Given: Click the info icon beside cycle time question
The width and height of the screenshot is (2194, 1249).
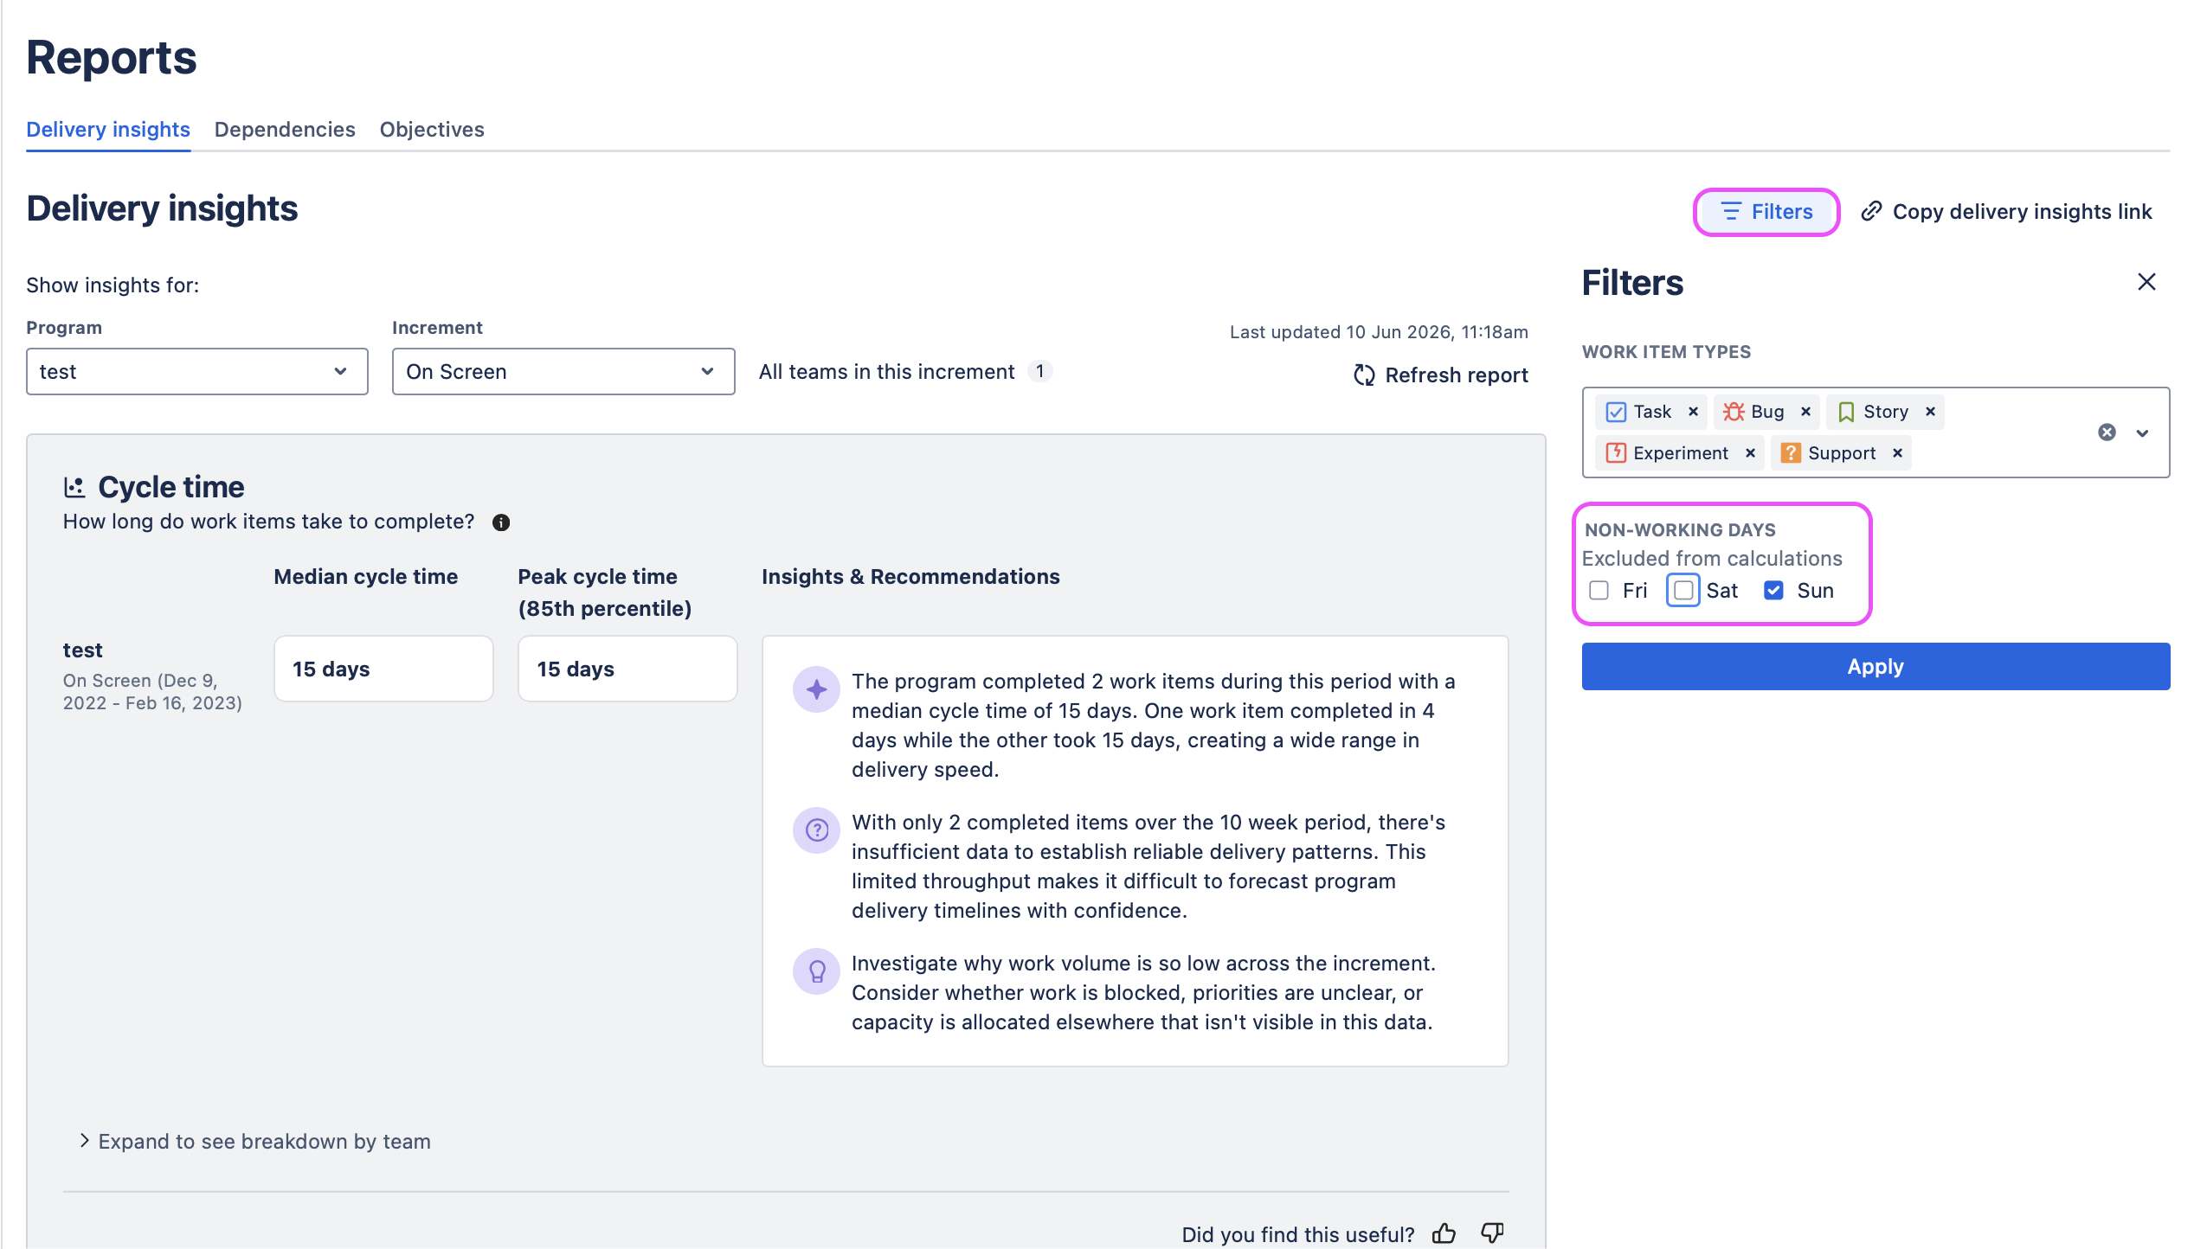Looking at the screenshot, I should click(501, 522).
